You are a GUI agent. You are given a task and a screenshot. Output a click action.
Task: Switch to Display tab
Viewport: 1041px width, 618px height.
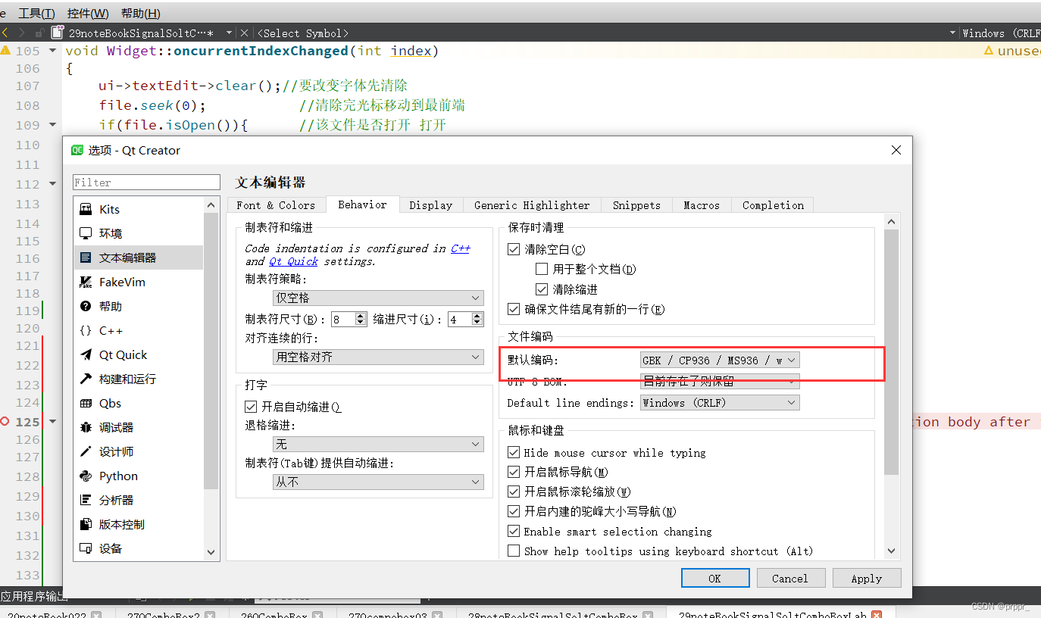(430, 205)
